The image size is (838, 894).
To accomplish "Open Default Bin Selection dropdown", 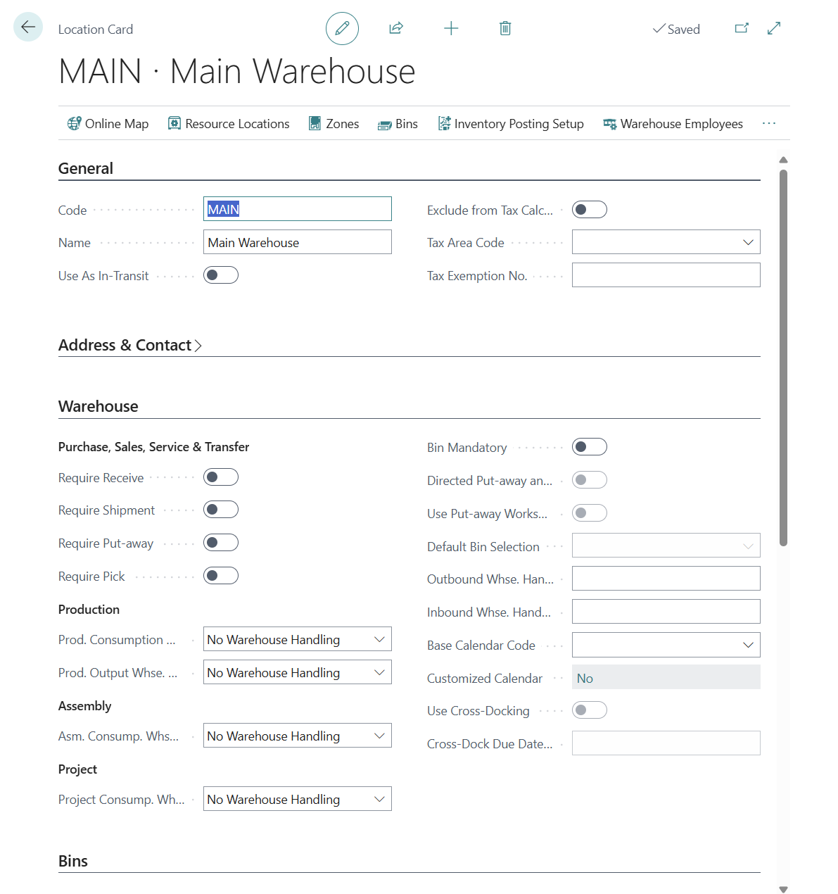I will click(748, 546).
